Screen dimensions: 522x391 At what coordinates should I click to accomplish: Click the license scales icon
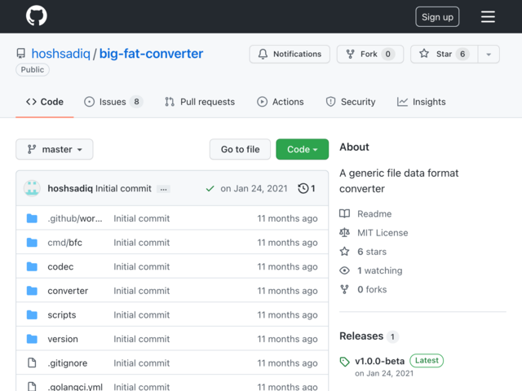tap(344, 232)
